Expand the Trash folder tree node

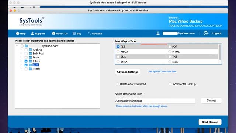tap(21, 68)
